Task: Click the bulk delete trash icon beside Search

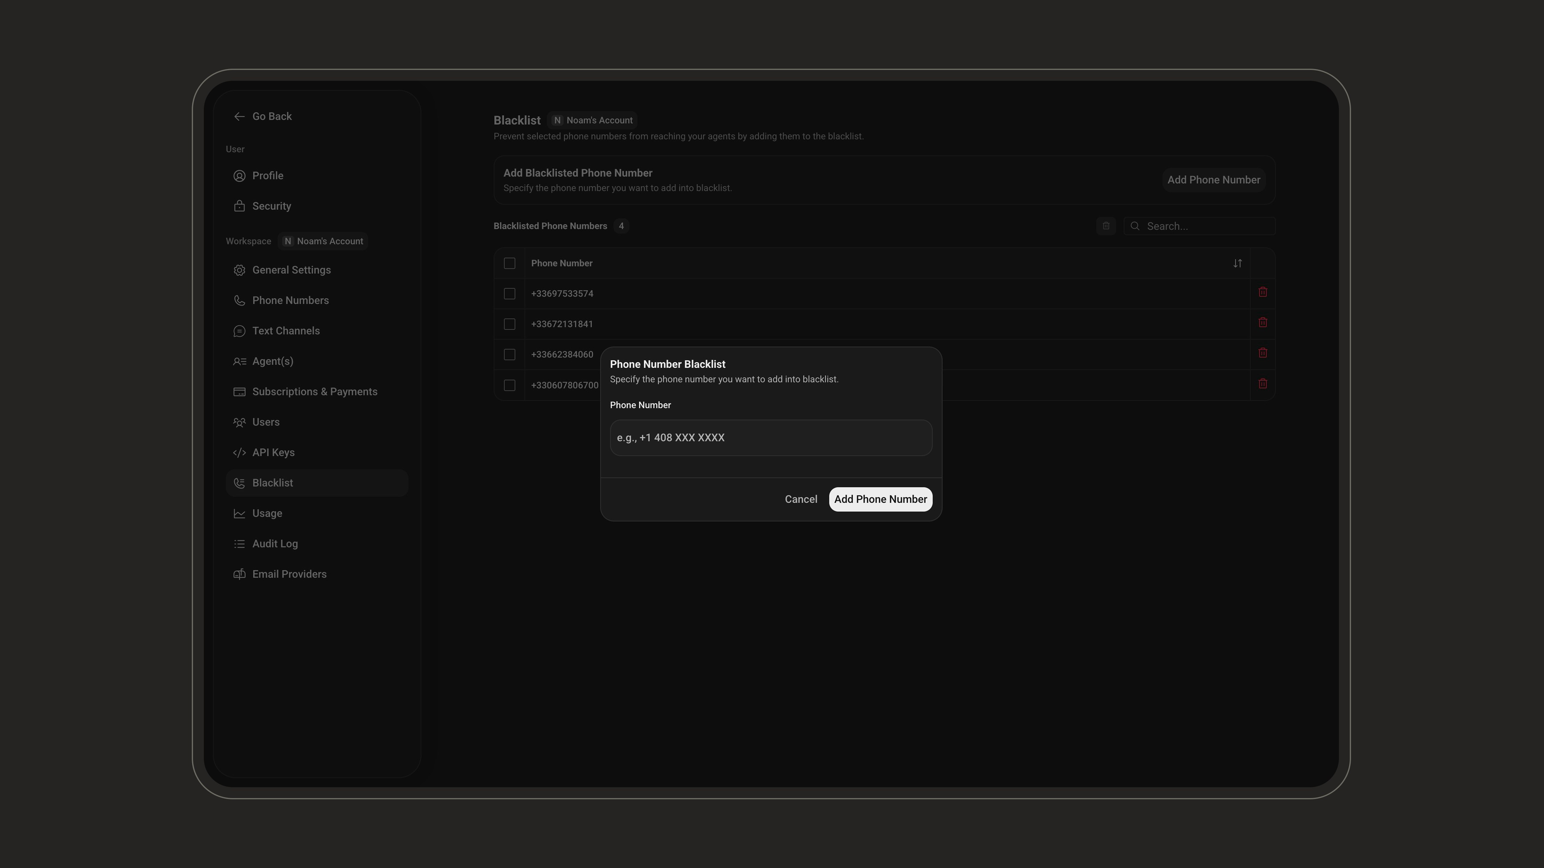Action: 1106,226
